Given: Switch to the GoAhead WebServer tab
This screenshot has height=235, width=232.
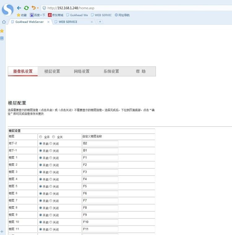Looking at the screenshot, I should pos(29,22).
